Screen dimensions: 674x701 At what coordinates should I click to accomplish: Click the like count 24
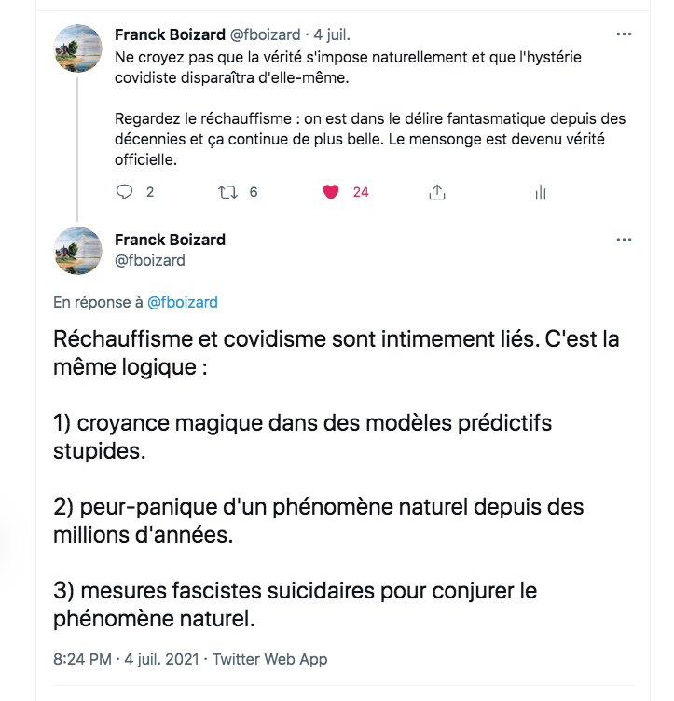click(x=361, y=192)
